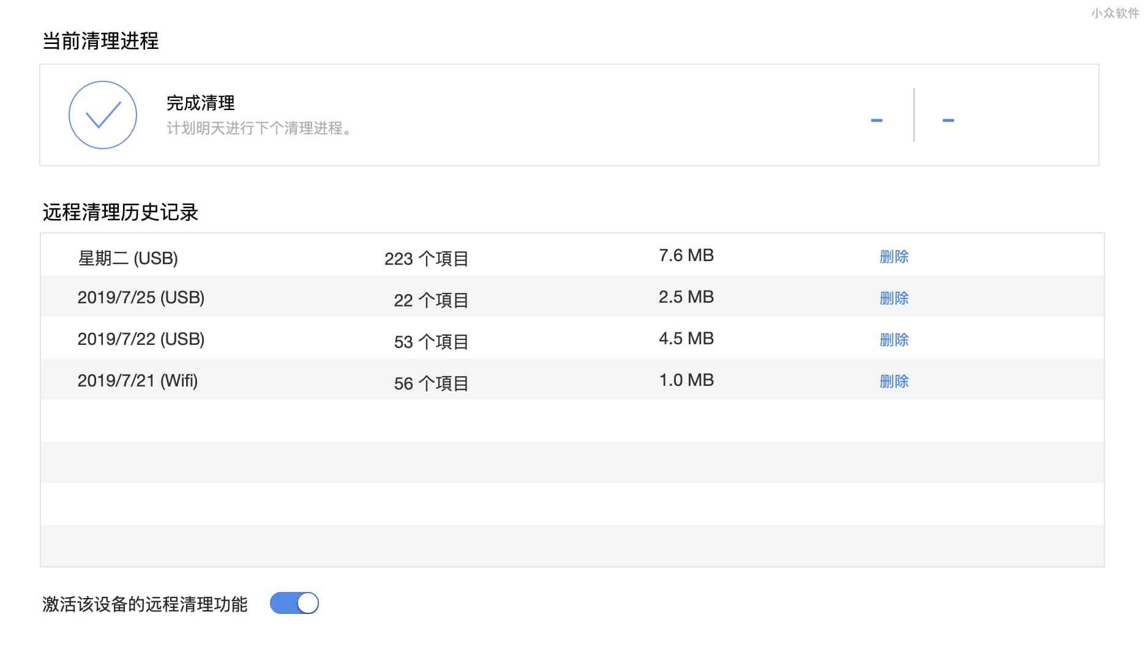Toggle the remote cleanup activation switch
Screen dimensions: 1146x647
coord(294,604)
